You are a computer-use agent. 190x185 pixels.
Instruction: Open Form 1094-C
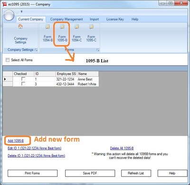pos(77,33)
